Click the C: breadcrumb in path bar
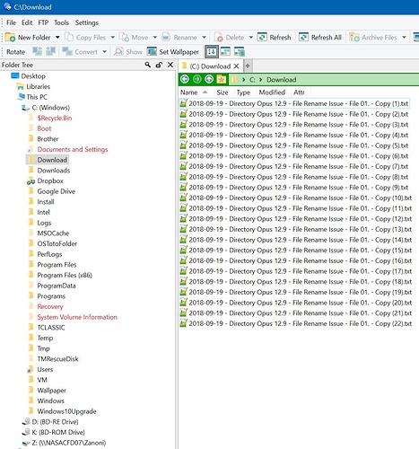This screenshot has height=449, width=419. click(x=252, y=80)
